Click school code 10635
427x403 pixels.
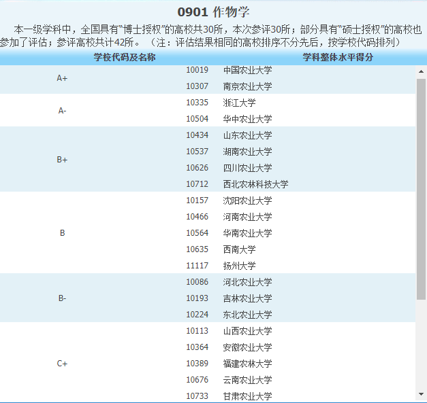coord(197,249)
